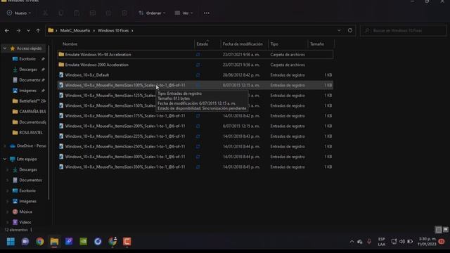Click the ESP LAA language indicator

[x=381, y=242]
